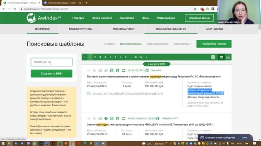
Task: Sort results by Дата завершения
Action: point(158,44)
